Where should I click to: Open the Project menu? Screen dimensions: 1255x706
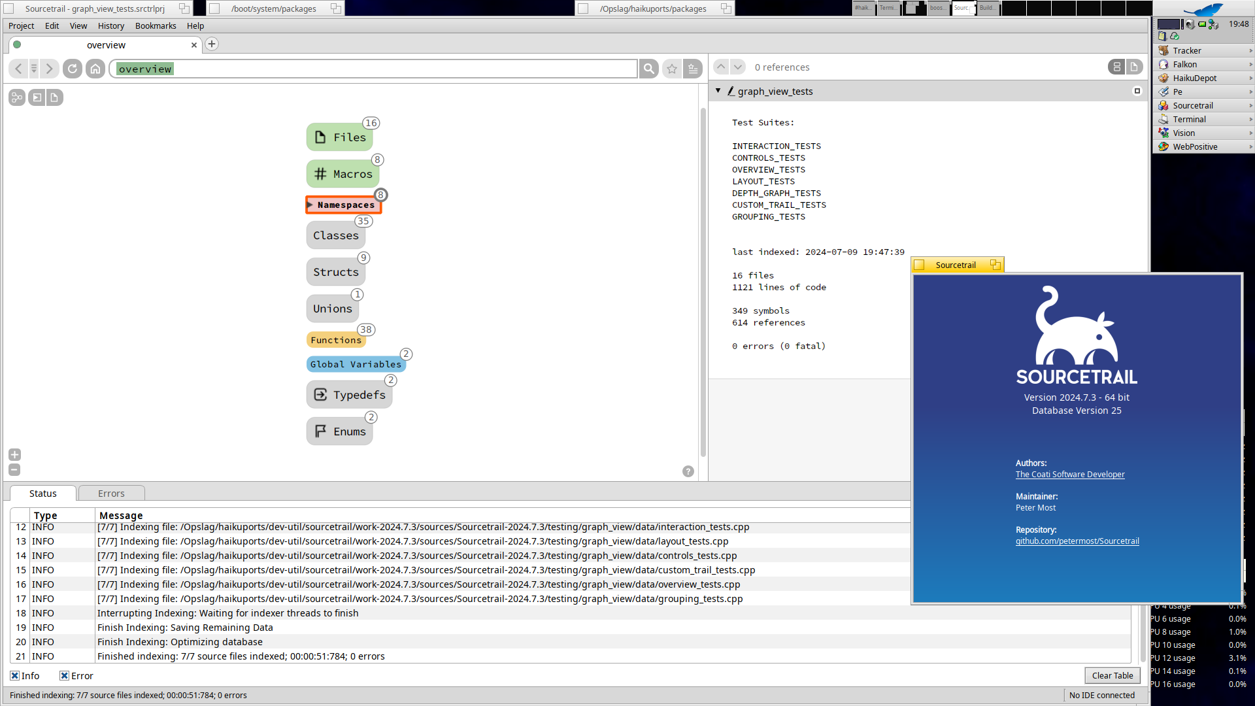coord(22,25)
